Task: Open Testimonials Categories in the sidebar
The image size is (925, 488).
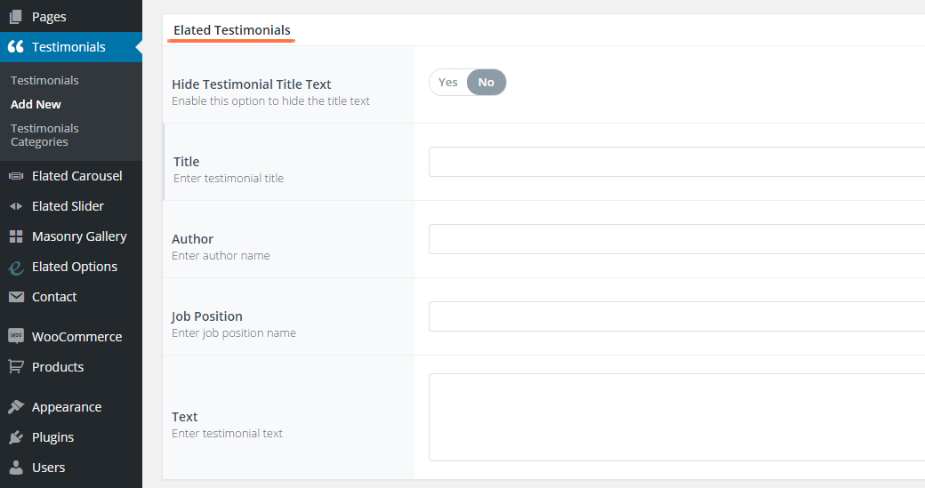Action: click(44, 135)
